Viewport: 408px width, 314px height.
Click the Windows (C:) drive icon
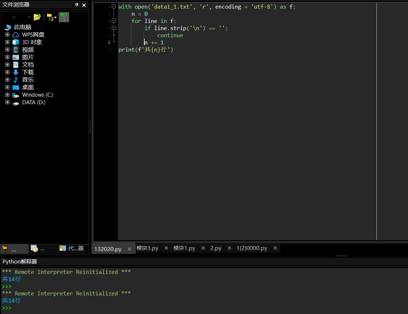(x=16, y=95)
